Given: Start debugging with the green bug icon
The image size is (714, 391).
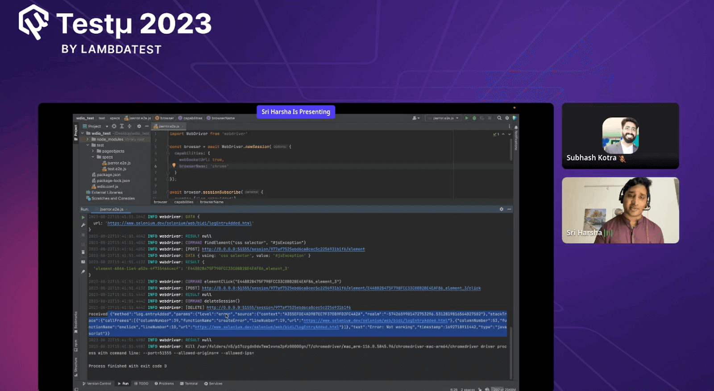Looking at the screenshot, I should pyautogui.click(x=474, y=118).
